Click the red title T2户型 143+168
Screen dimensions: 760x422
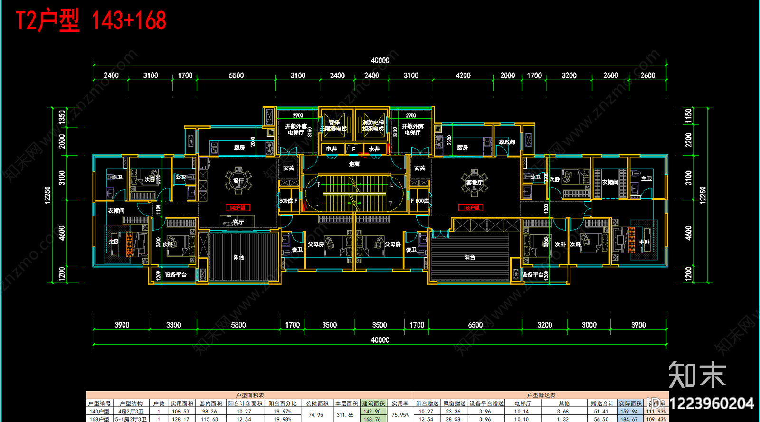[x=91, y=21]
